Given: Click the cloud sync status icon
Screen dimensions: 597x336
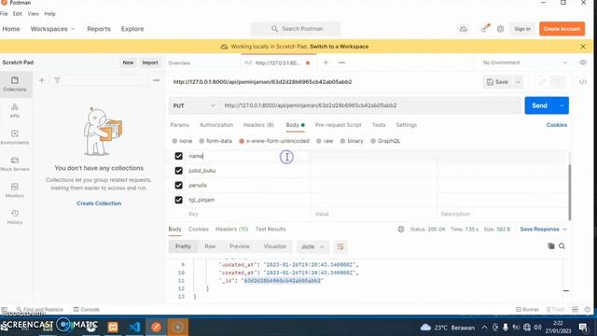Looking at the screenshot, I should pyautogui.click(x=464, y=29).
